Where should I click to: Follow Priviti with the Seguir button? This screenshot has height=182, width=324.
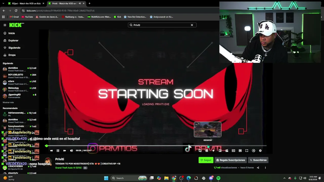(x=206, y=160)
